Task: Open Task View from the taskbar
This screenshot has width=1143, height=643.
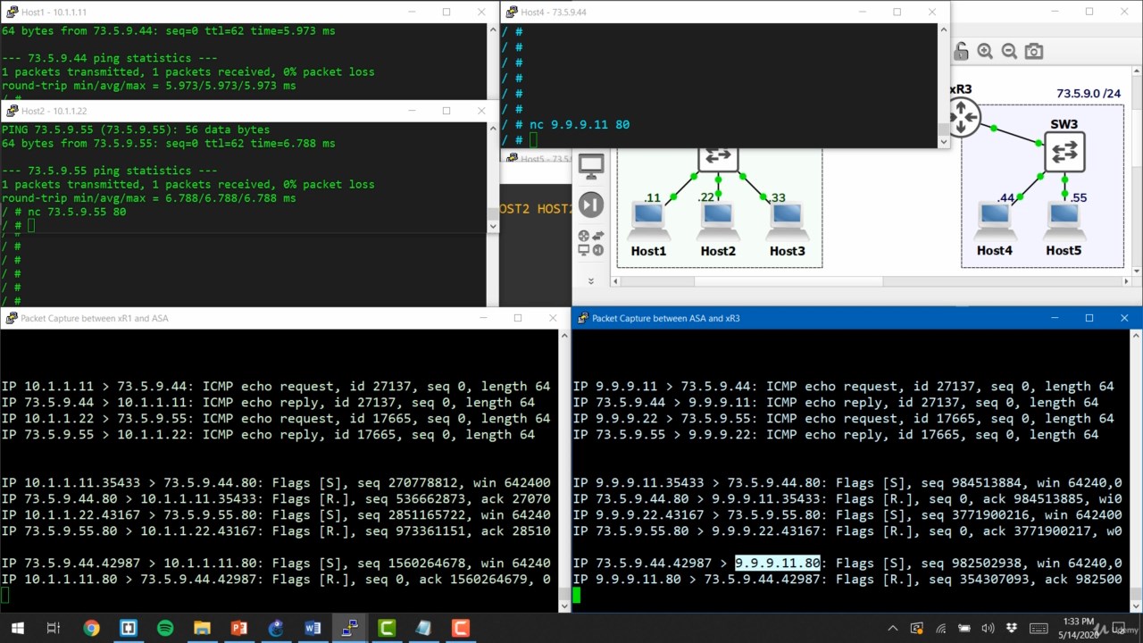Action: pos(53,628)
